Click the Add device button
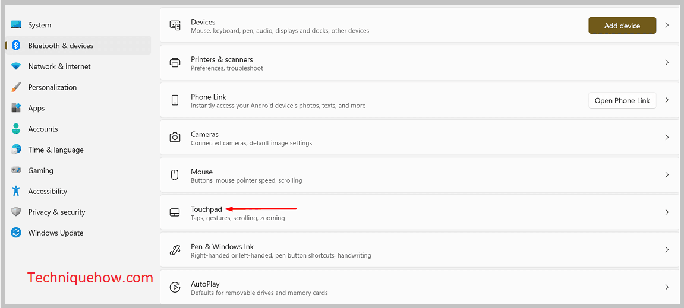Screen dimensions: 684x308 coord(622,26)
